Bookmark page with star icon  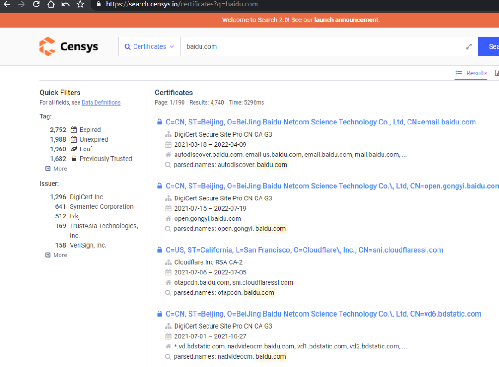click(80, 5)
